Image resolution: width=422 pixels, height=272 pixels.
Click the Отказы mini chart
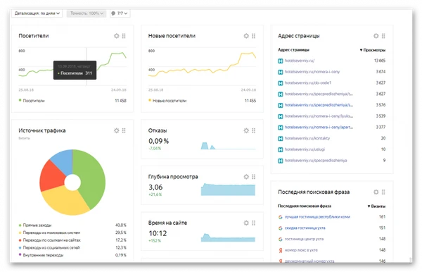[228, 146]
